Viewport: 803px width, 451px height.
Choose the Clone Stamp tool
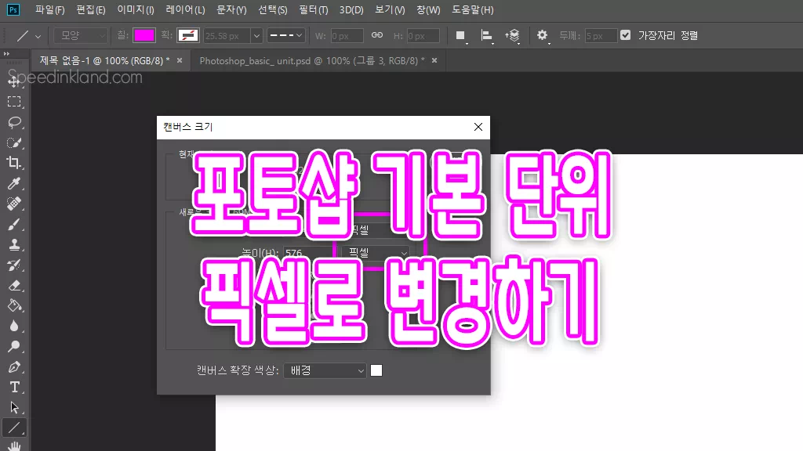coord(14,244)
